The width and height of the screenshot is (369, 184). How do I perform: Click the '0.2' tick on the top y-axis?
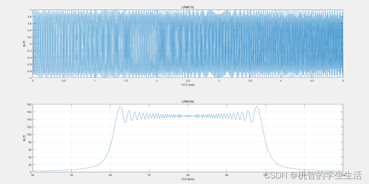click(30, 37)
